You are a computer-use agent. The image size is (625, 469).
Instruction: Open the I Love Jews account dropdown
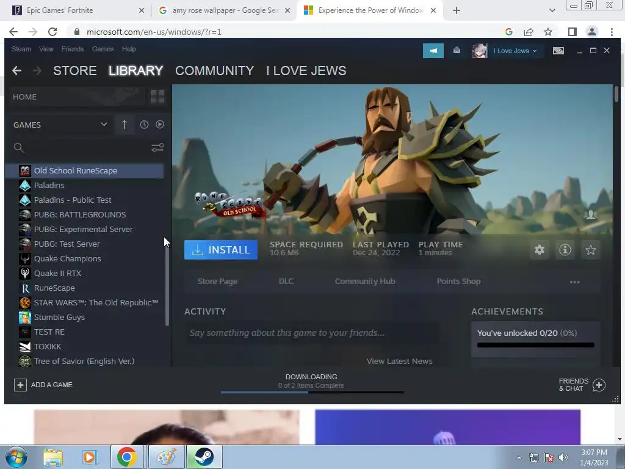[x=515, y=51]
